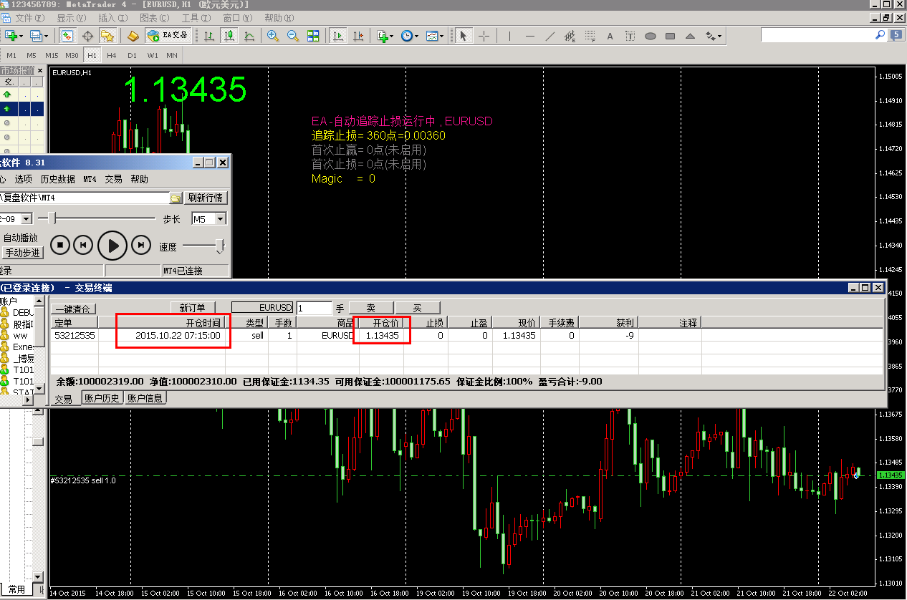Select the text label 'A' tool
This screenshot has height=600, width=907.
pos(610,36)
